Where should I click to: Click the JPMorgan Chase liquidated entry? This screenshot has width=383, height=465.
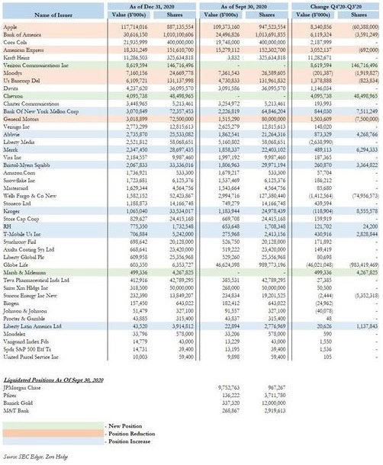point(22,387)
